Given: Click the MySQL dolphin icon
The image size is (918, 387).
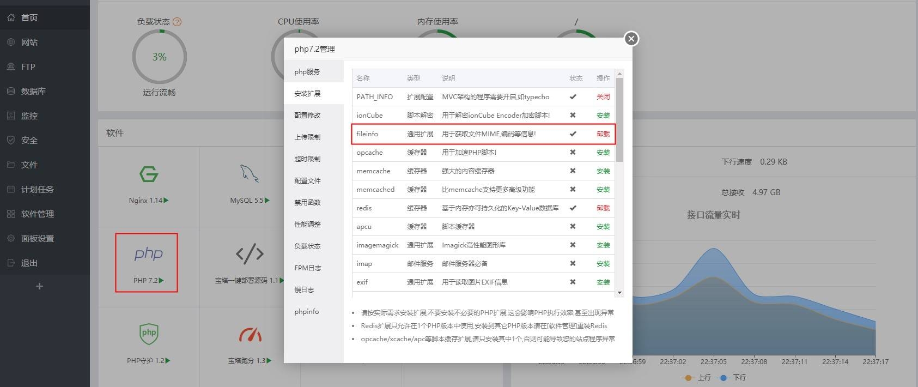Looking at the screenshot, I should click(250, 174).
